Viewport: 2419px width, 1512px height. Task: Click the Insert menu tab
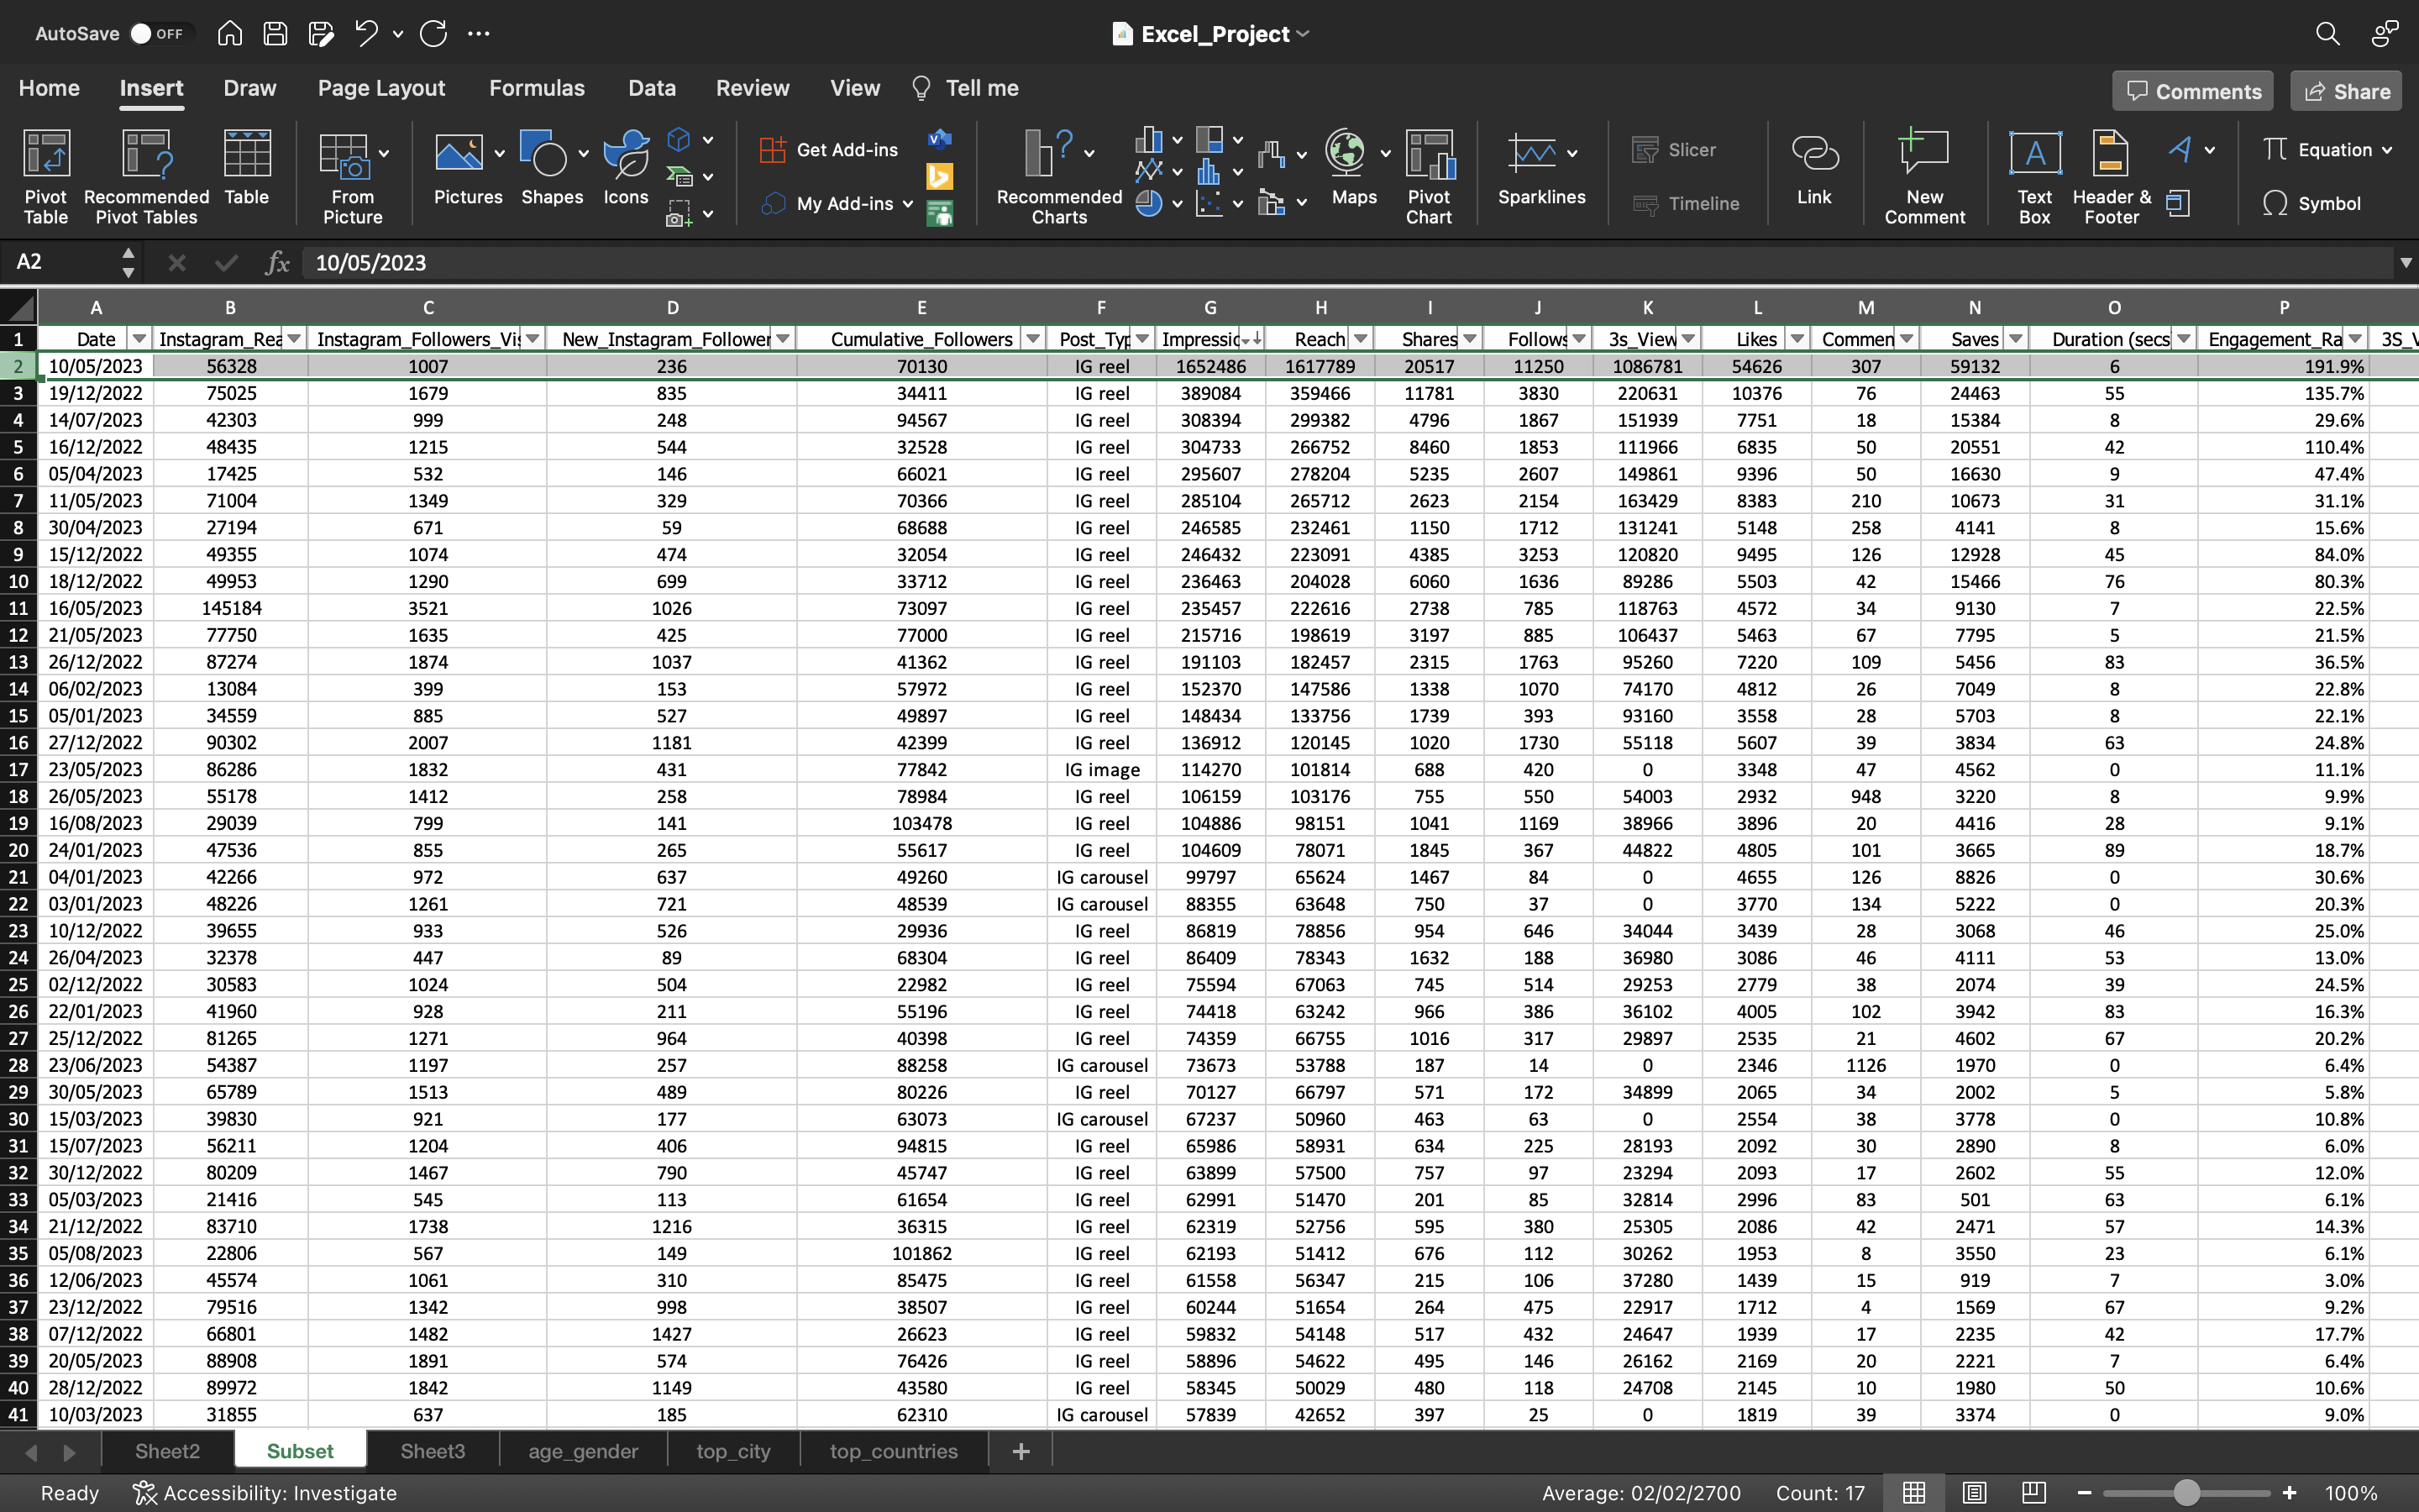pyautogui.click(x=150, y=87)
